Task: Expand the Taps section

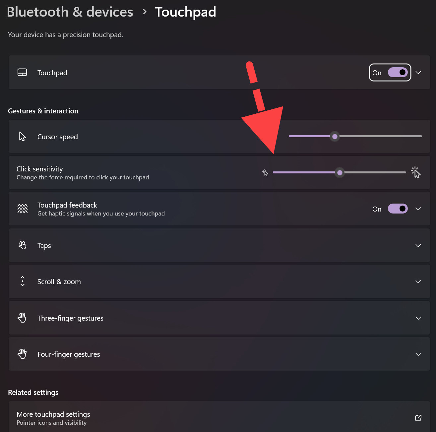Action: (x=219, y=245)
